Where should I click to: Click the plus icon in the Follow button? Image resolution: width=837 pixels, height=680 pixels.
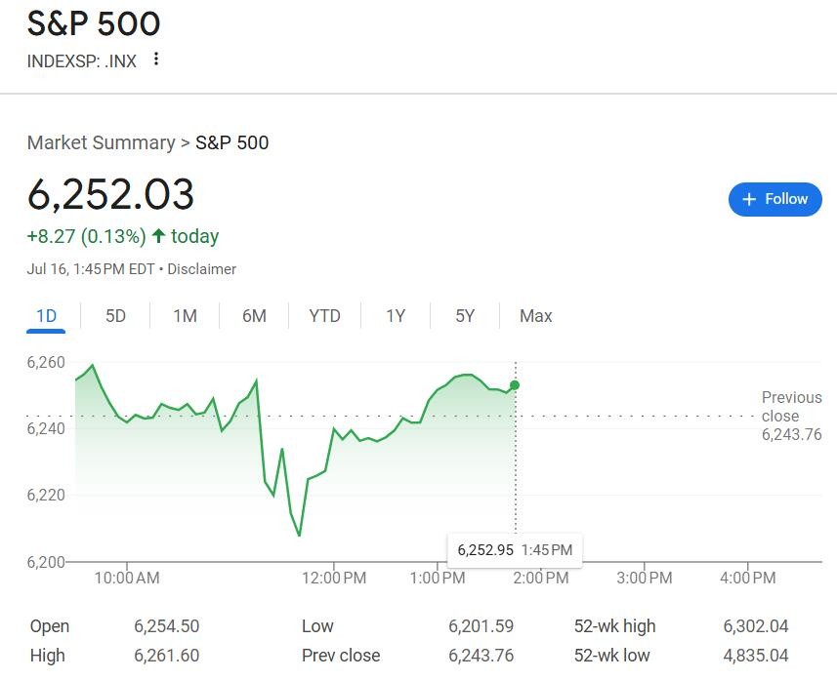[x=749, y=199]
